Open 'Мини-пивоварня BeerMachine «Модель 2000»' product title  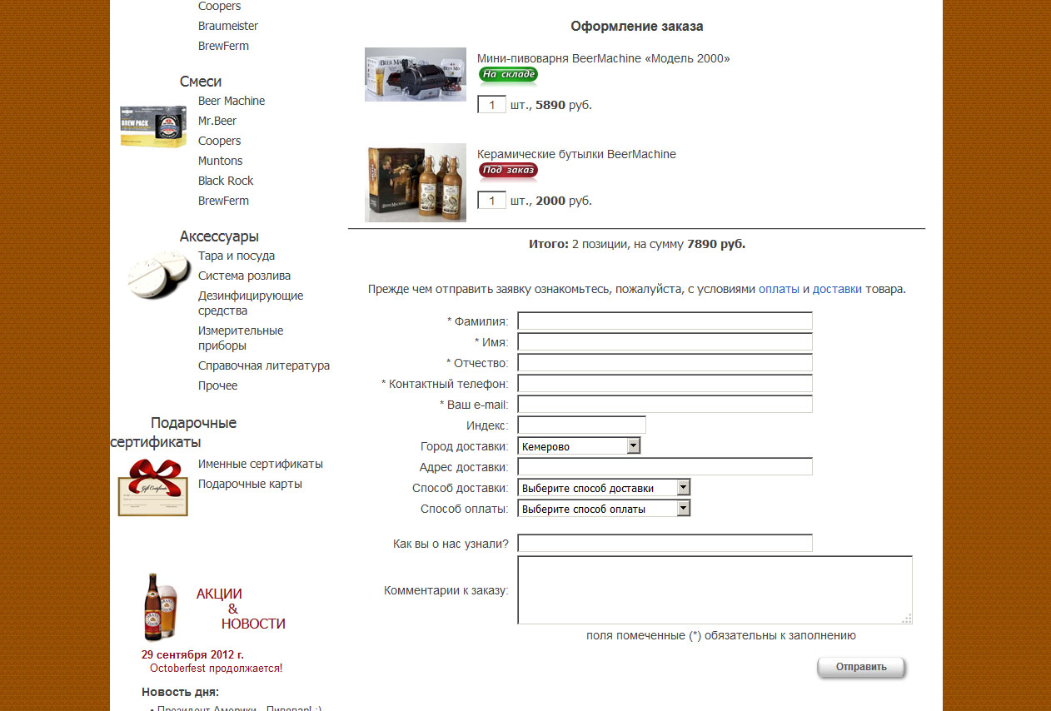pyautogui.click(x=604, y=58)
